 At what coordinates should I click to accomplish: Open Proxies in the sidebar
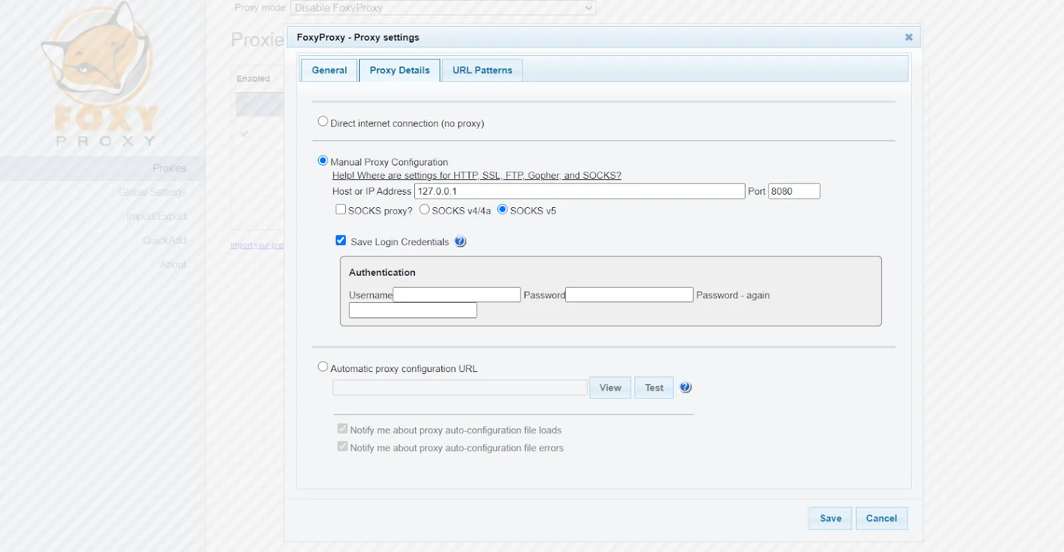click(x=170, y=169)
